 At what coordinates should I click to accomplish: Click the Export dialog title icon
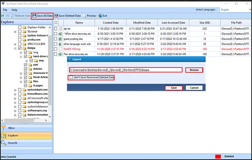click(69, 59)
